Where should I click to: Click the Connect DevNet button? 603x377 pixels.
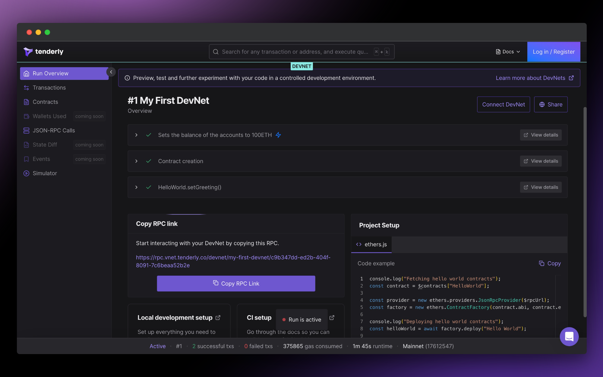tap(503, 104)
